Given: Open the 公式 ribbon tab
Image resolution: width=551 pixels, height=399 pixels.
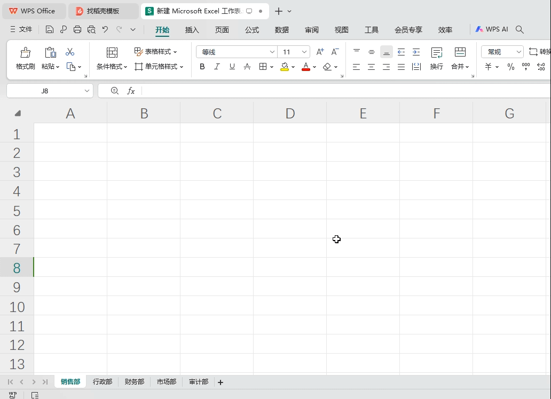Looking at the screenshot, I should 252,30.
